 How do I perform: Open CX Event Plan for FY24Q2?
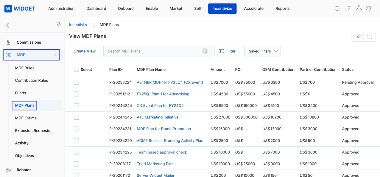(x=160, y=106)
